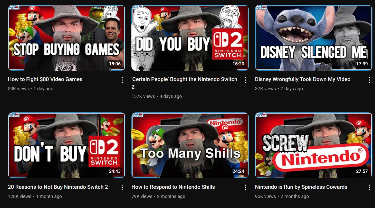Open options menu for 'How to Respond to Nintendo Shills'

click(x=246, y=188)
